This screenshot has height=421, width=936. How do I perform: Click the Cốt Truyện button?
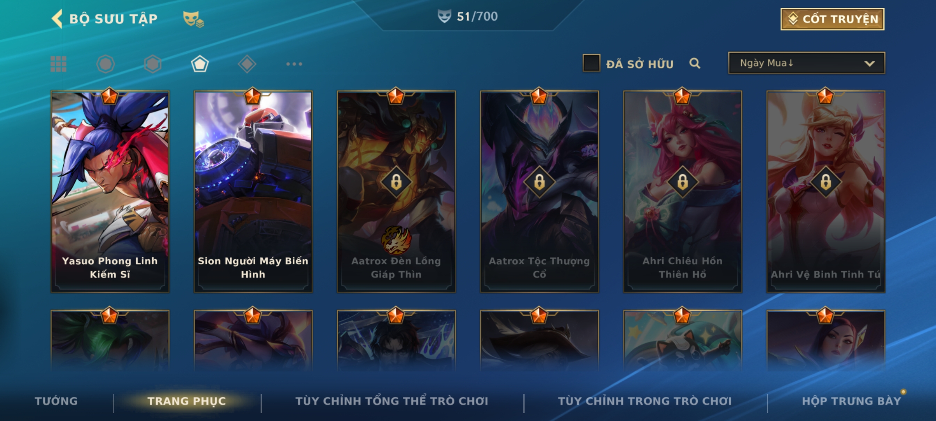(x=832, y=19)
